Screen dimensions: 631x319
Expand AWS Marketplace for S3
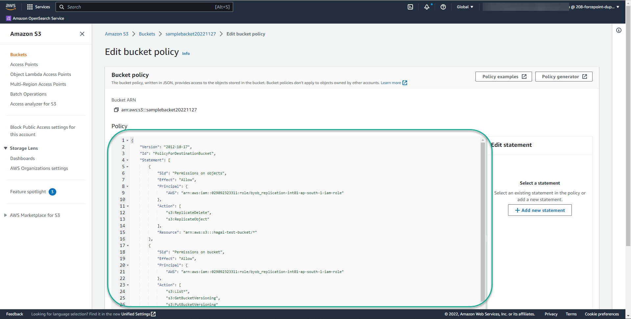[x=5, y=215]
